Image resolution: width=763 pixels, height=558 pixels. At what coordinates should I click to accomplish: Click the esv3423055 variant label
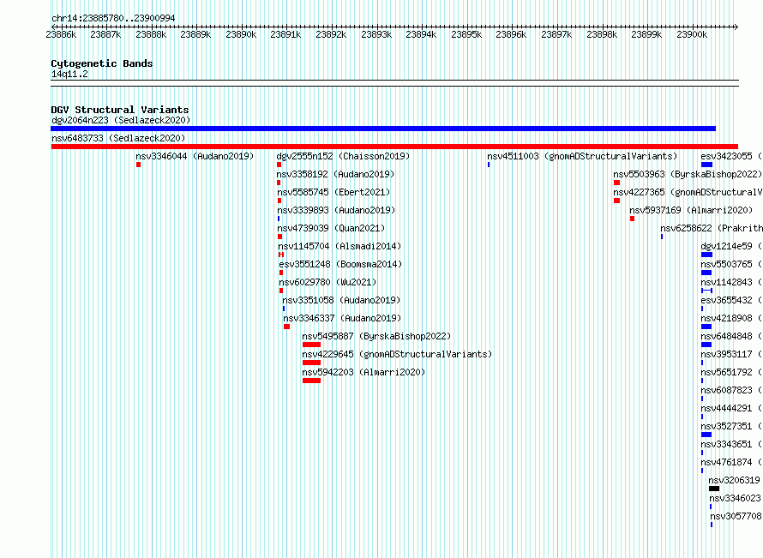(731, 156)
